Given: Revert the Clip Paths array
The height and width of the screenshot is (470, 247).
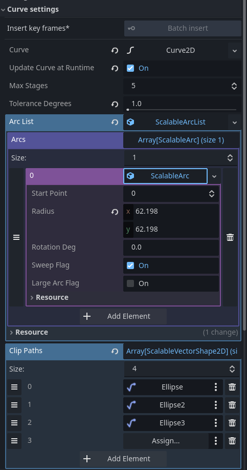Looking at the screenshot, I should [115, 351].
